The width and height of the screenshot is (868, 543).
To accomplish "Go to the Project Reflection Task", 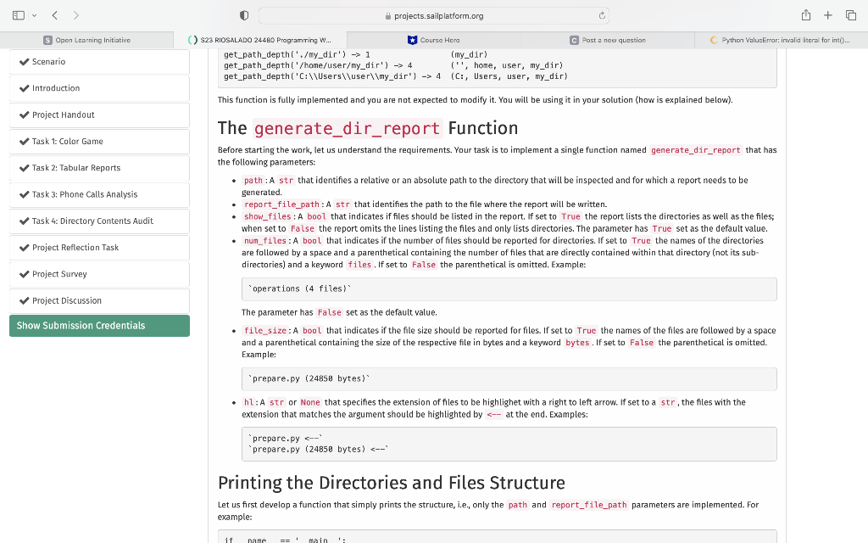I will [75, 248].
